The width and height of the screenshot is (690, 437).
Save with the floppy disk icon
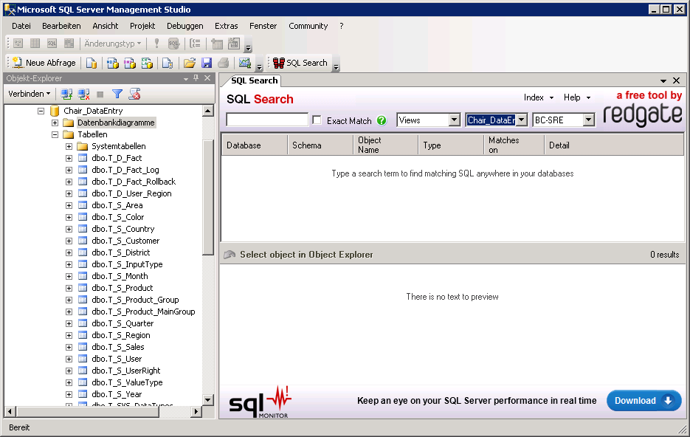[x=207, y=63]
